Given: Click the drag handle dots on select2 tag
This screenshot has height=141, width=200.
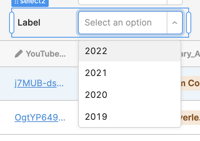Looking at the screenshot, I should [x=16, y=2].
